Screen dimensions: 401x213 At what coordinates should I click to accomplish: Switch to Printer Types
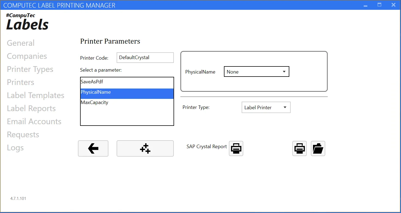pos(30,69)
